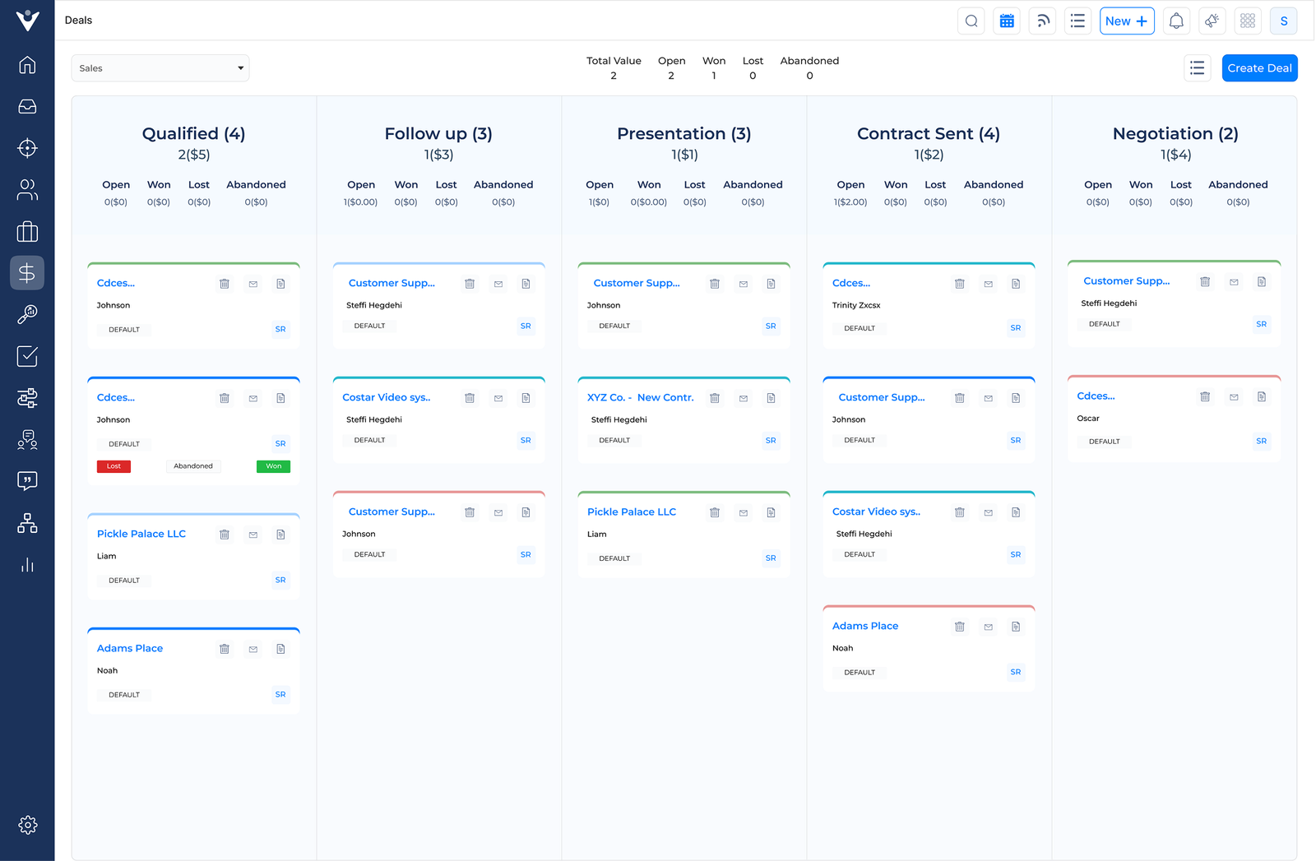This screenshot has width=1316, height=861.
Task: Open the Inbox icon in sidebar
Action: tap(27, 107)
